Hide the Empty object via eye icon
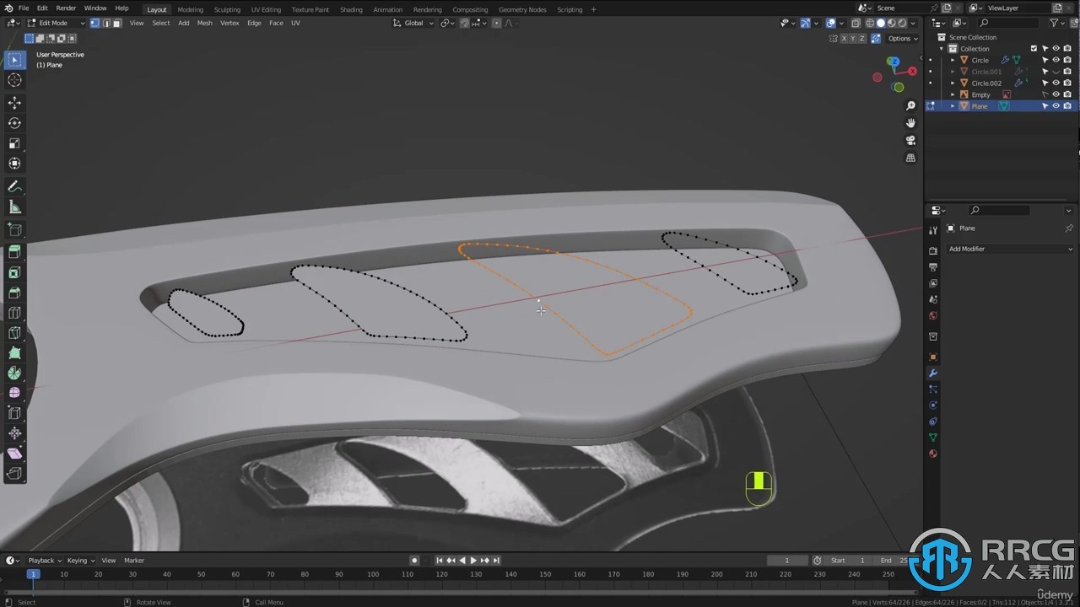1080x607 pixels. click(1056, 94)
